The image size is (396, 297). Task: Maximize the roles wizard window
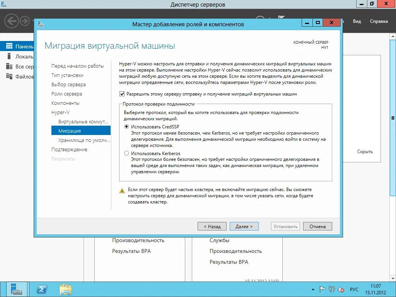point(318,23)
